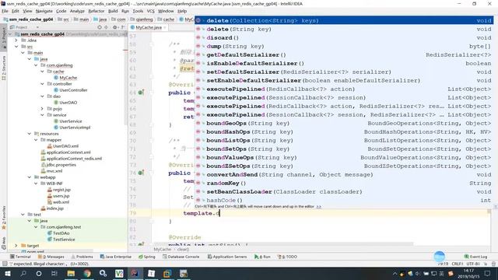Open the Spring tool window
Viewport: 498px width, 280px height.
coord(147,257)
